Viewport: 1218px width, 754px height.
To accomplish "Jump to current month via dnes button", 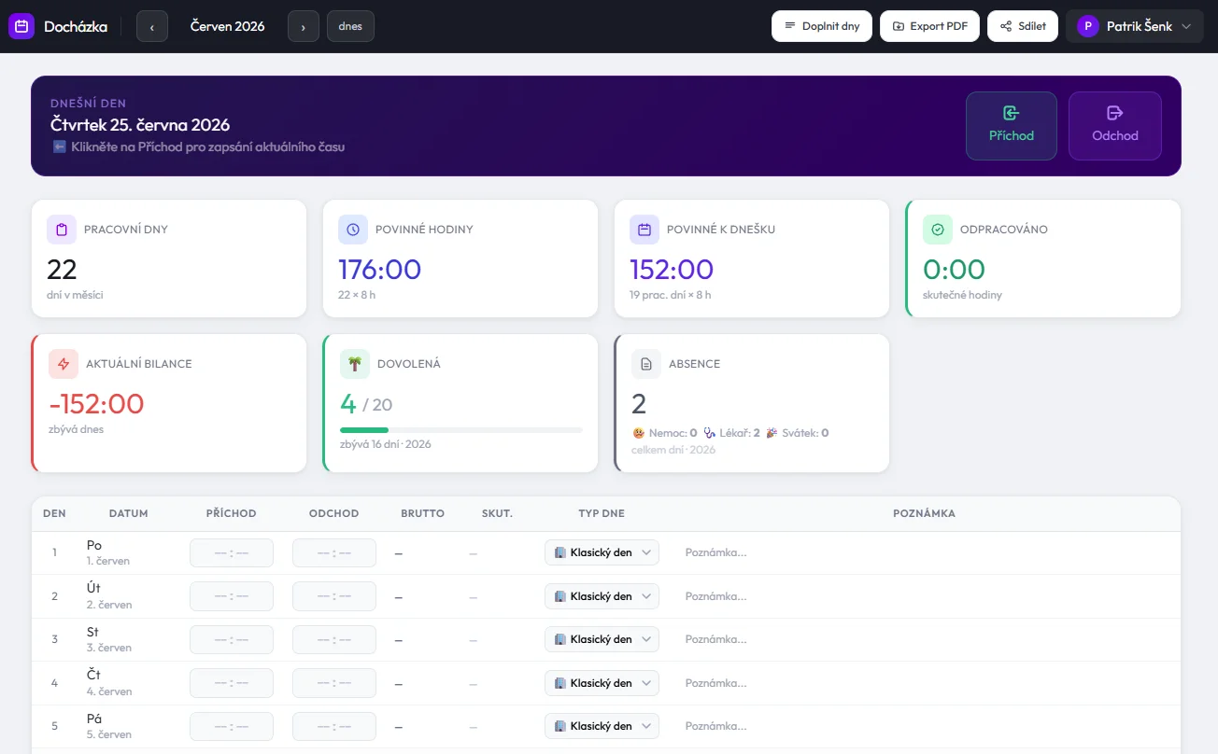I will pos(350,26).
